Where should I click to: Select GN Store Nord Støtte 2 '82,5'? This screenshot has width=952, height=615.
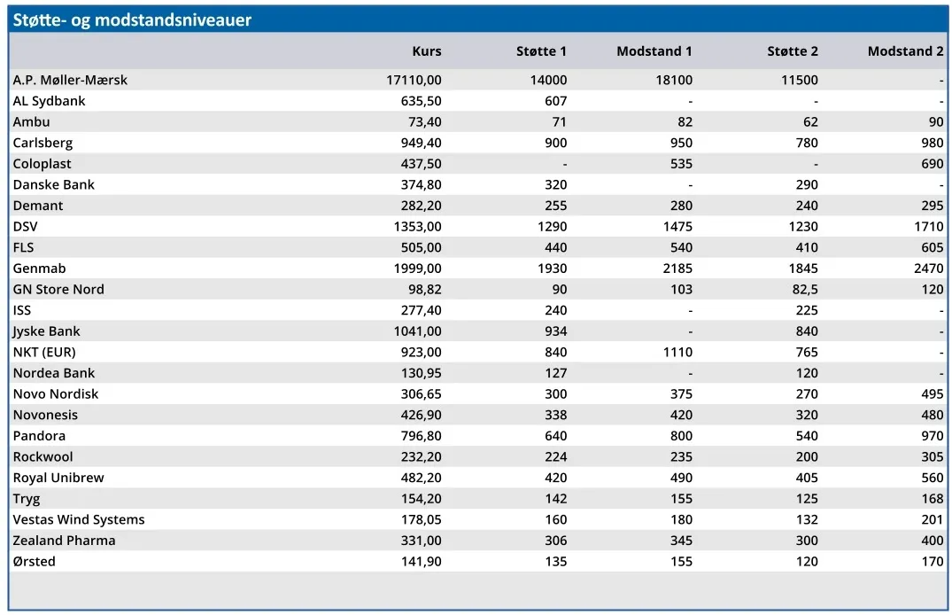point(804,289)
